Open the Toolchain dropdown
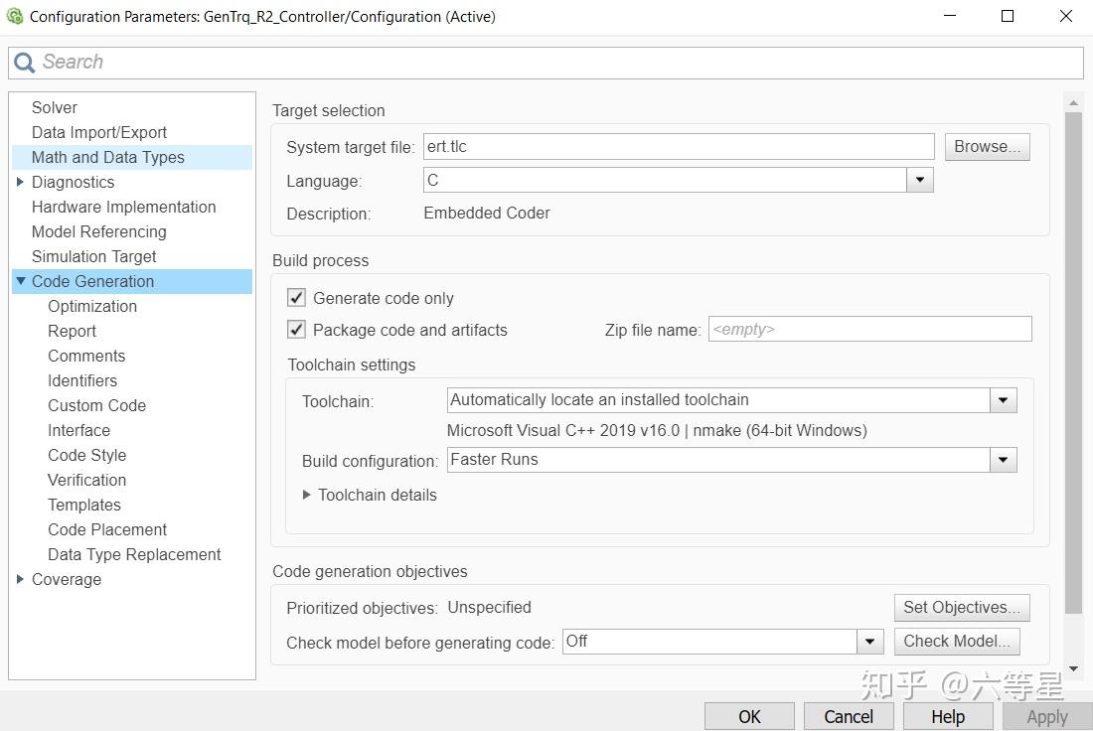The image size is (1093, 731). pos(1004,400)
